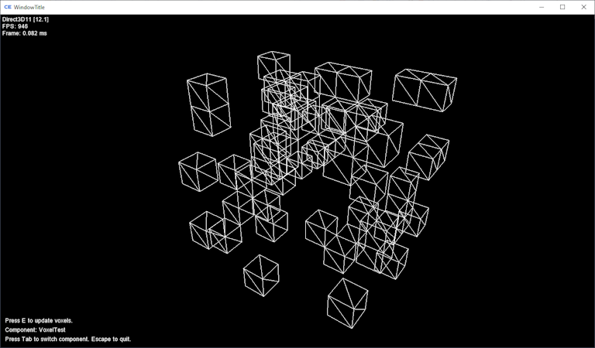
Task: Select the rightmost wireframe cube at mid height
Action: point(428,155)
